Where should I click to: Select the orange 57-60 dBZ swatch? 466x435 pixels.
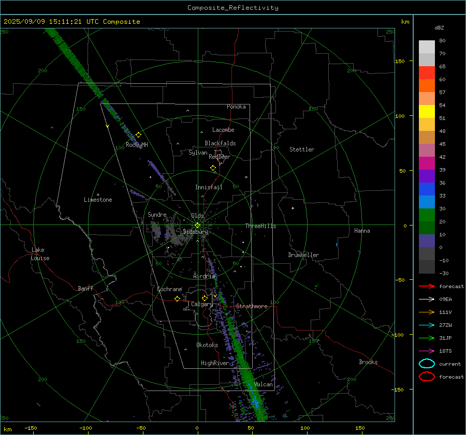(427, 86)
